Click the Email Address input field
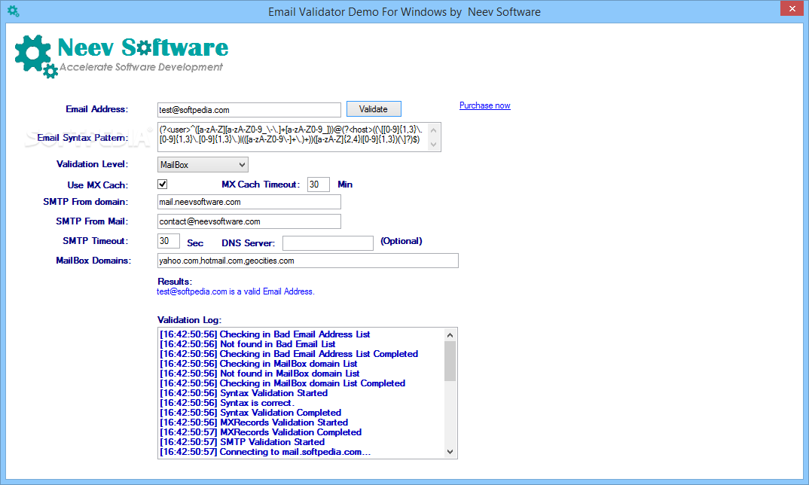This screenshot has width=809, height=485. pos(249,110)
